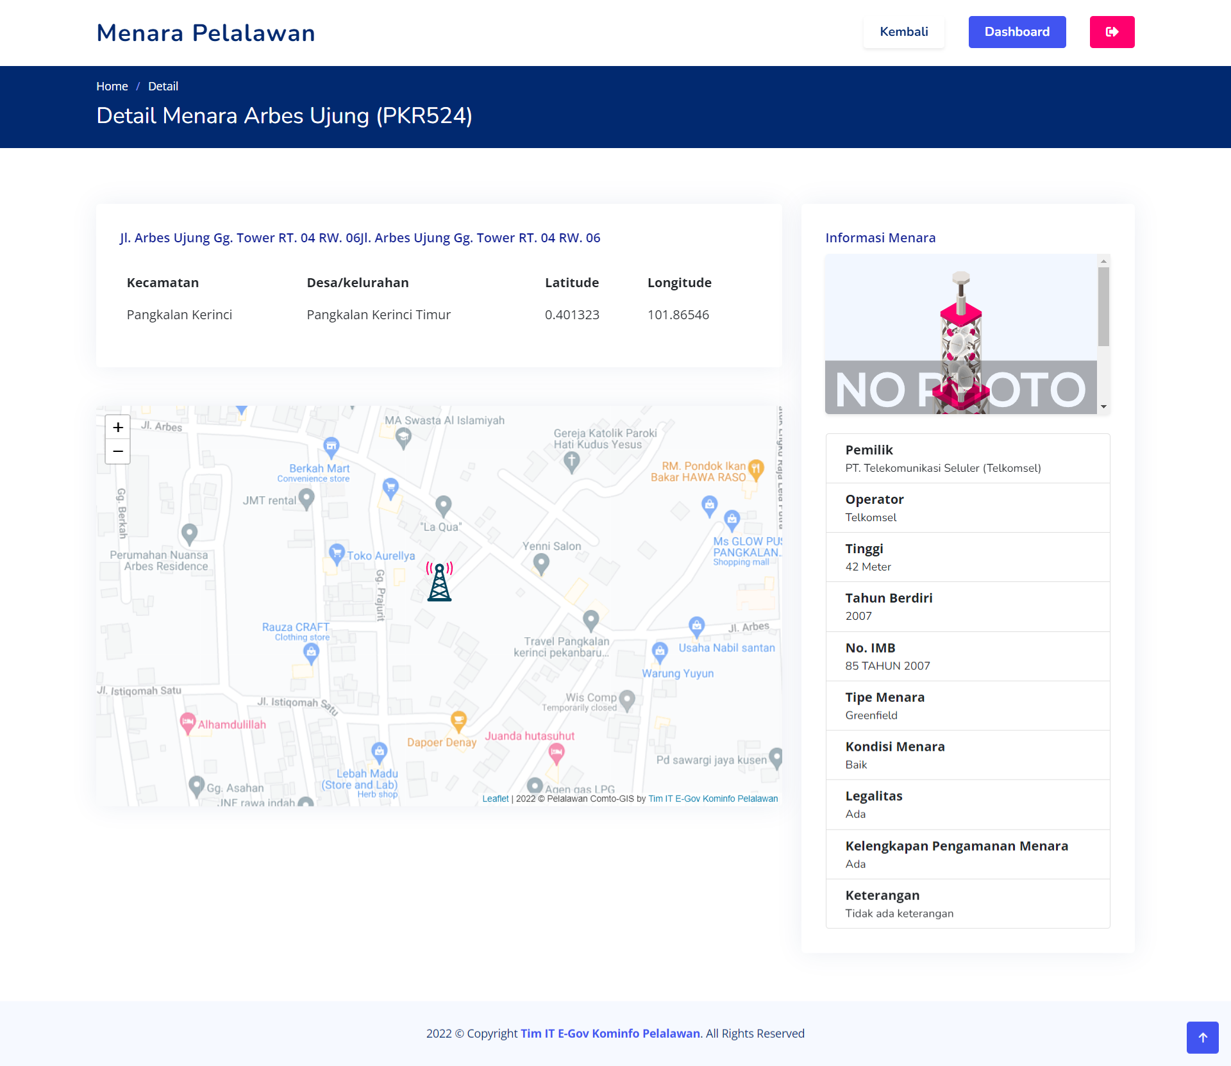Image resolution: width=1231 pixels, height=1066 pixels.
Task: Click the Juanda hutasuhut lodging pin
Action: tap(557, 754)
